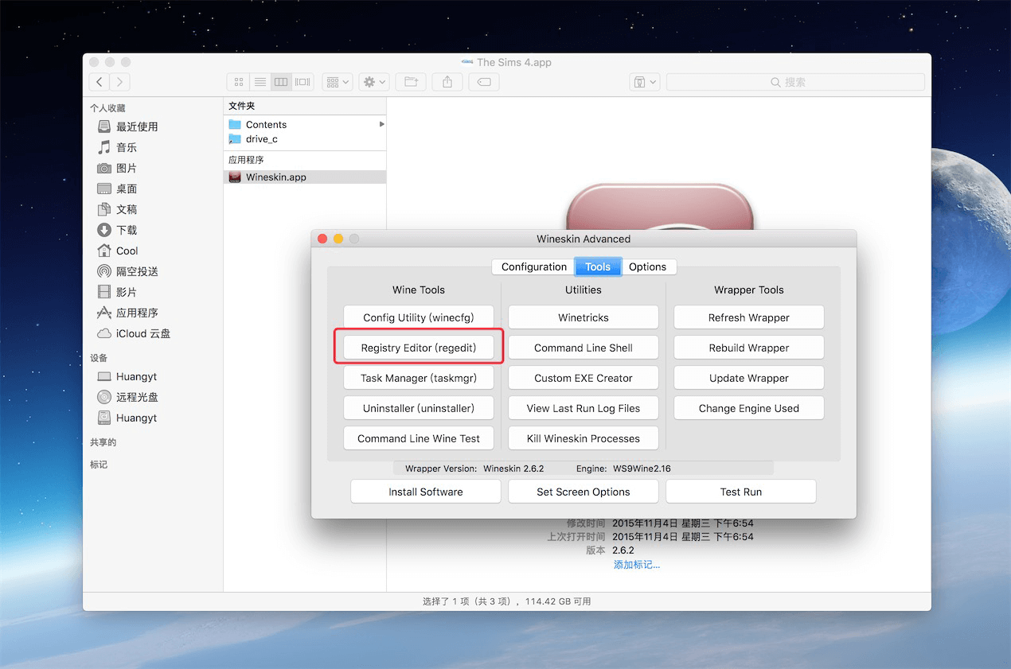Switch to the Options tab
The image size is (1011, 669).
tap(648, 266)
